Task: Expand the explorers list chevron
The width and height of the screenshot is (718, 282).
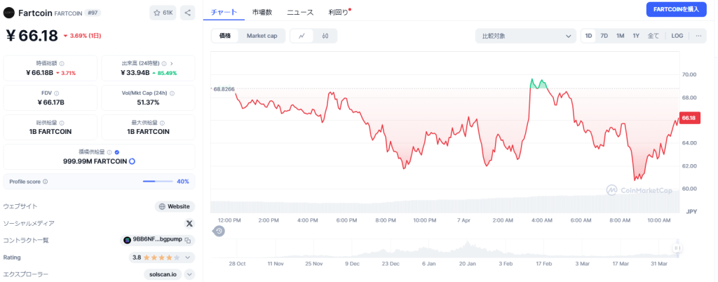Action: [x=189, y=274]
